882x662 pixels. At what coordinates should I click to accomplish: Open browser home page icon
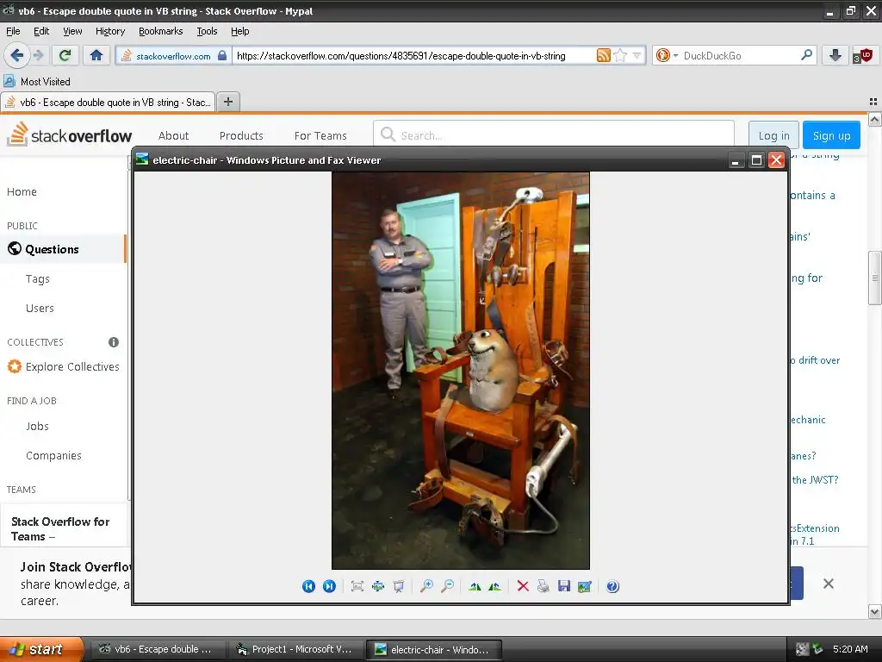tap(96, 55)
